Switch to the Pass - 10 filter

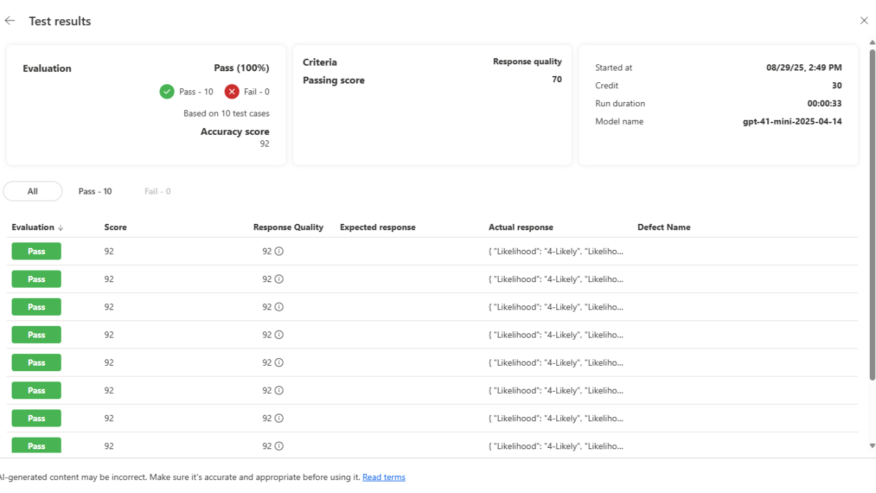(x=95, y=192)
